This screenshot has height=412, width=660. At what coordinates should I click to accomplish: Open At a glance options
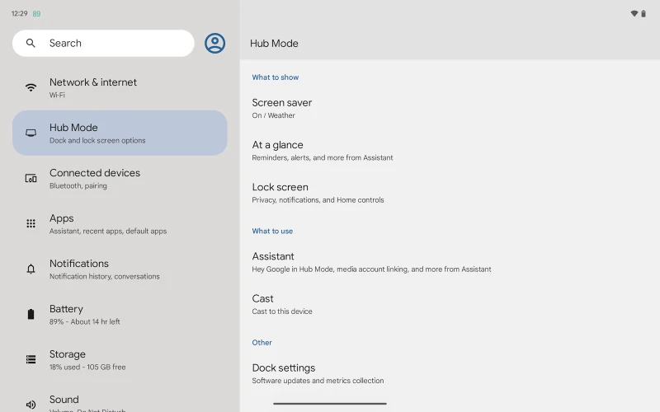(x=278, y=150)
